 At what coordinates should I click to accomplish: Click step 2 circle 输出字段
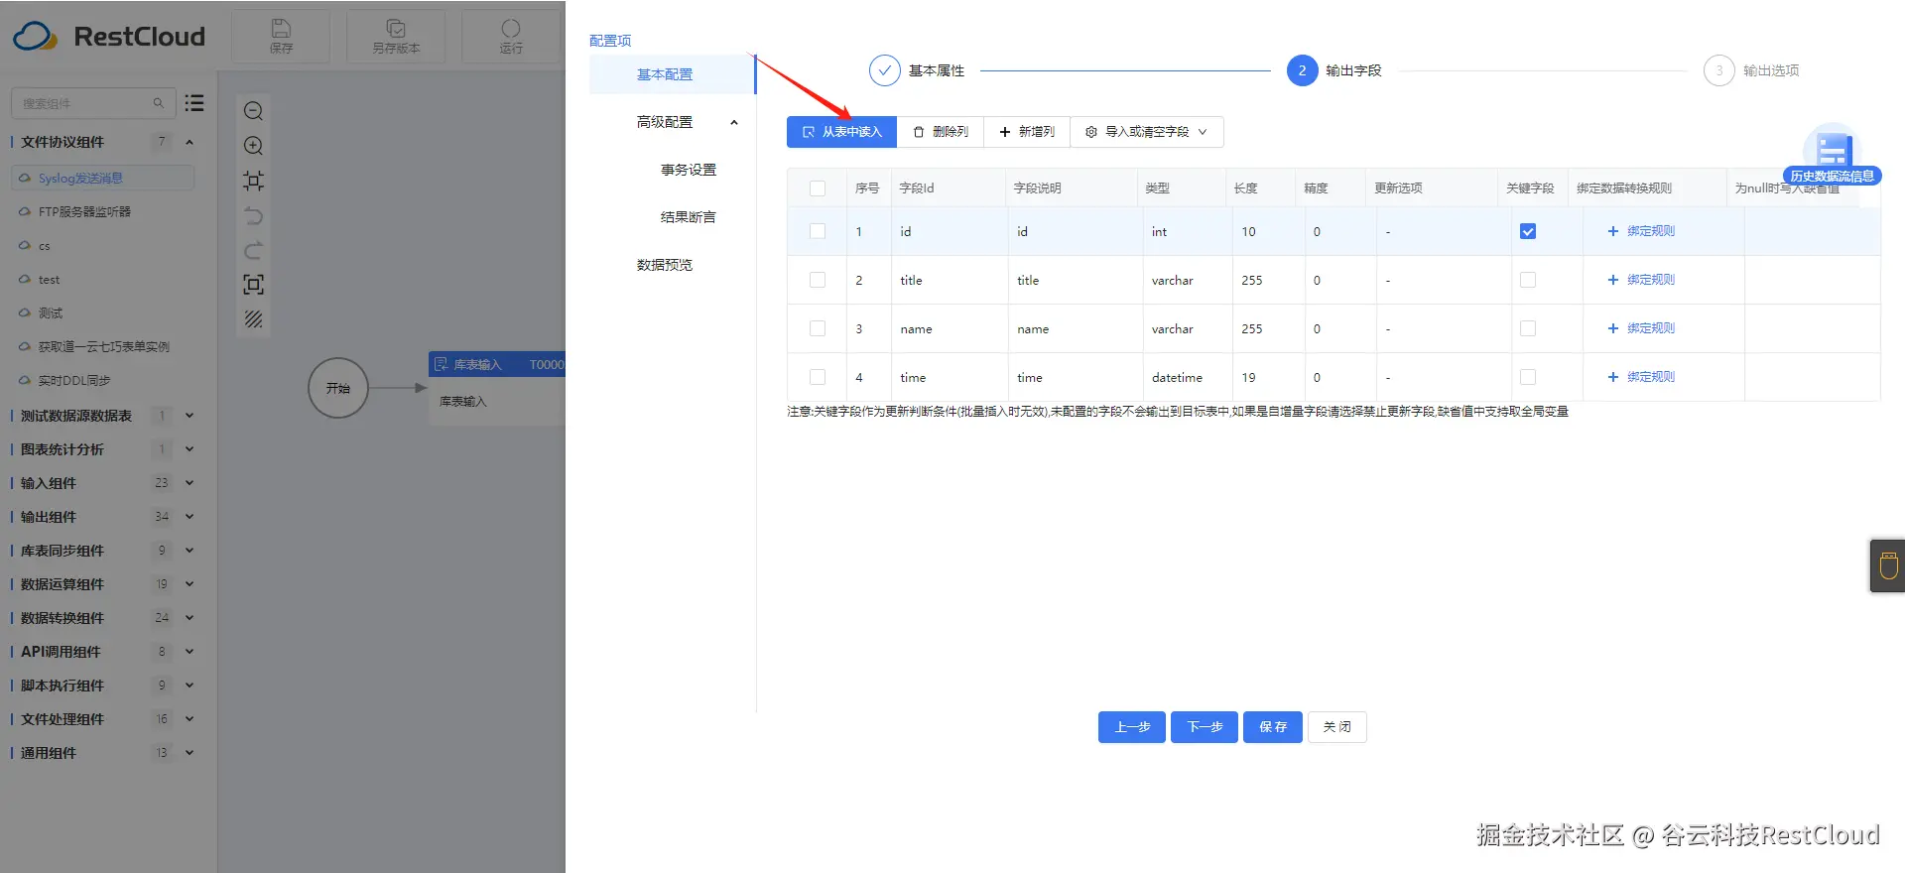point(1302,70)
